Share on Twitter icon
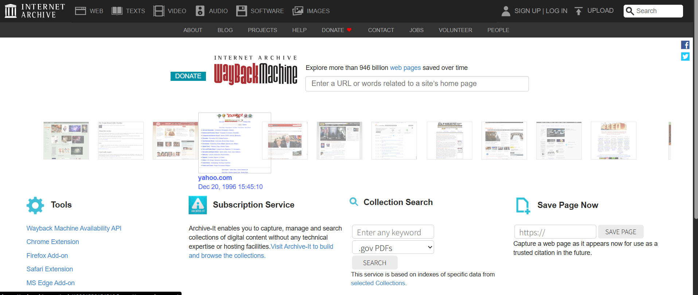 pyautogui.click(x=685, y=56)
